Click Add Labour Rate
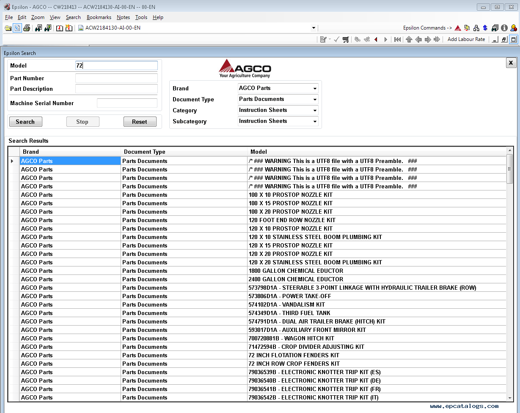 [x=466, y=39]
